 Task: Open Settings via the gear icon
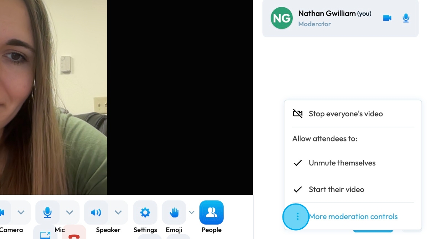[x=145, y=212]
